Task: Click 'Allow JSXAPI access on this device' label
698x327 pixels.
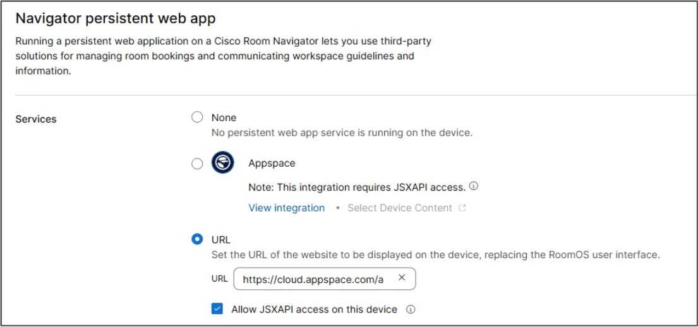Action: pyautogui.click(x=315, y=309)
